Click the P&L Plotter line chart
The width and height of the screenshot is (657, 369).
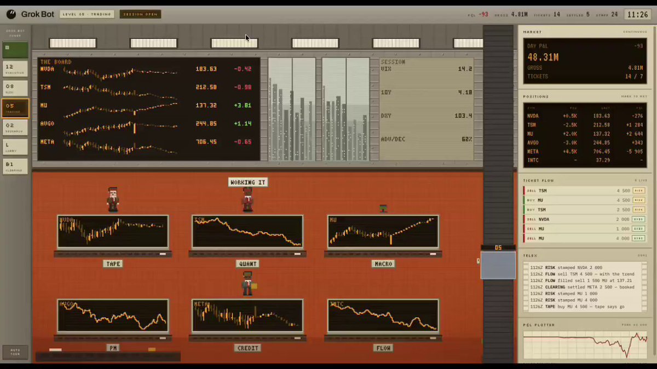[x=585, y=345]
